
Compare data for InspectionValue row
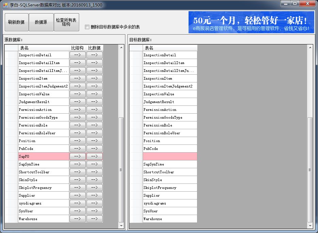point(94,94)
